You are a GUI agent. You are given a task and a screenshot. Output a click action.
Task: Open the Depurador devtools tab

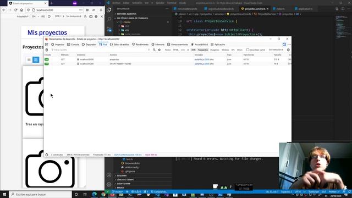(89, 45)
